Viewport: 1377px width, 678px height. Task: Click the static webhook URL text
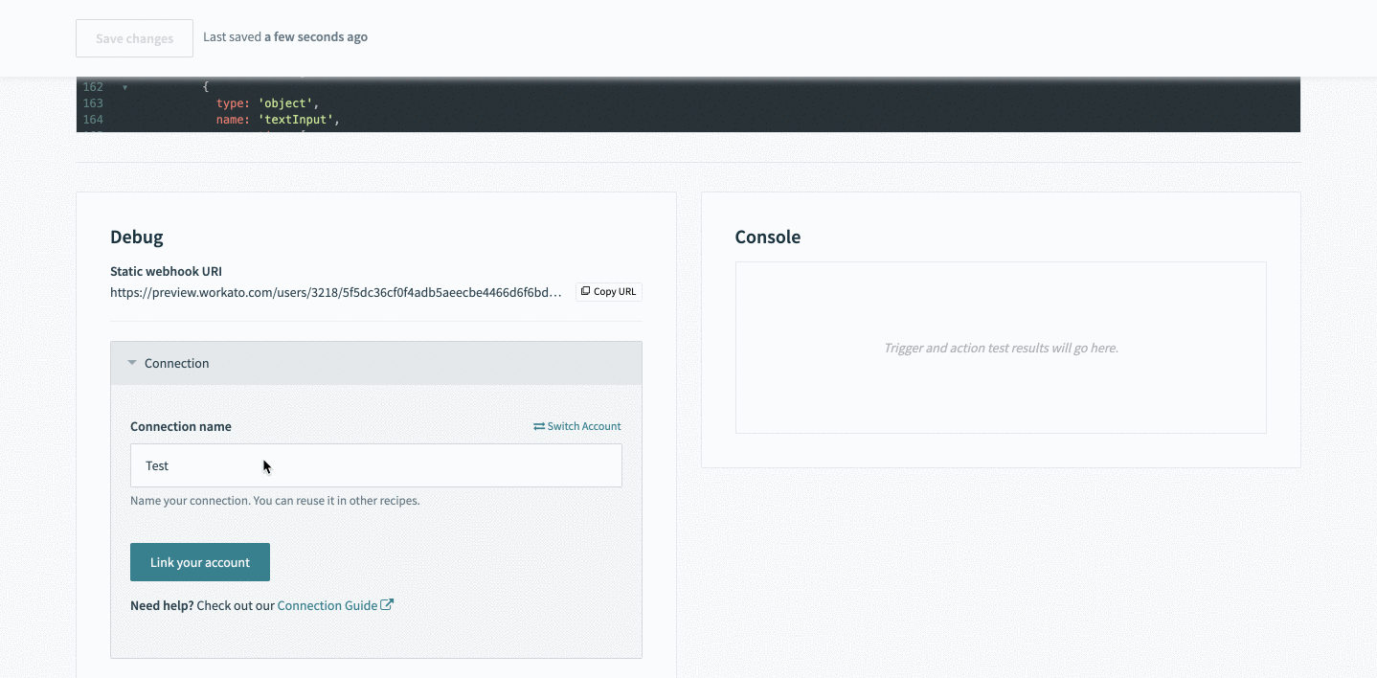(335, 292)
